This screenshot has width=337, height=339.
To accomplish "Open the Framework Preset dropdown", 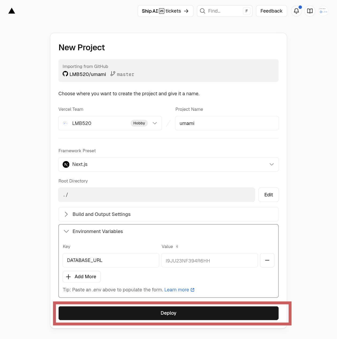I will pyautogui.click(x=168, y=164).
